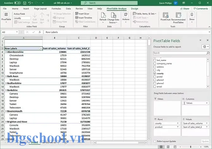Open Sum of sales_volume value dropdown
This screenshot has width=212, height=149.
pos(207,123)
